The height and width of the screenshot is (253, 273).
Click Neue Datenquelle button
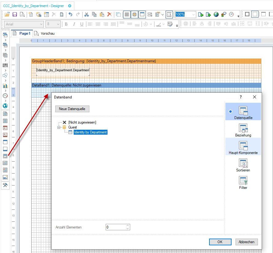pos(72,109)
